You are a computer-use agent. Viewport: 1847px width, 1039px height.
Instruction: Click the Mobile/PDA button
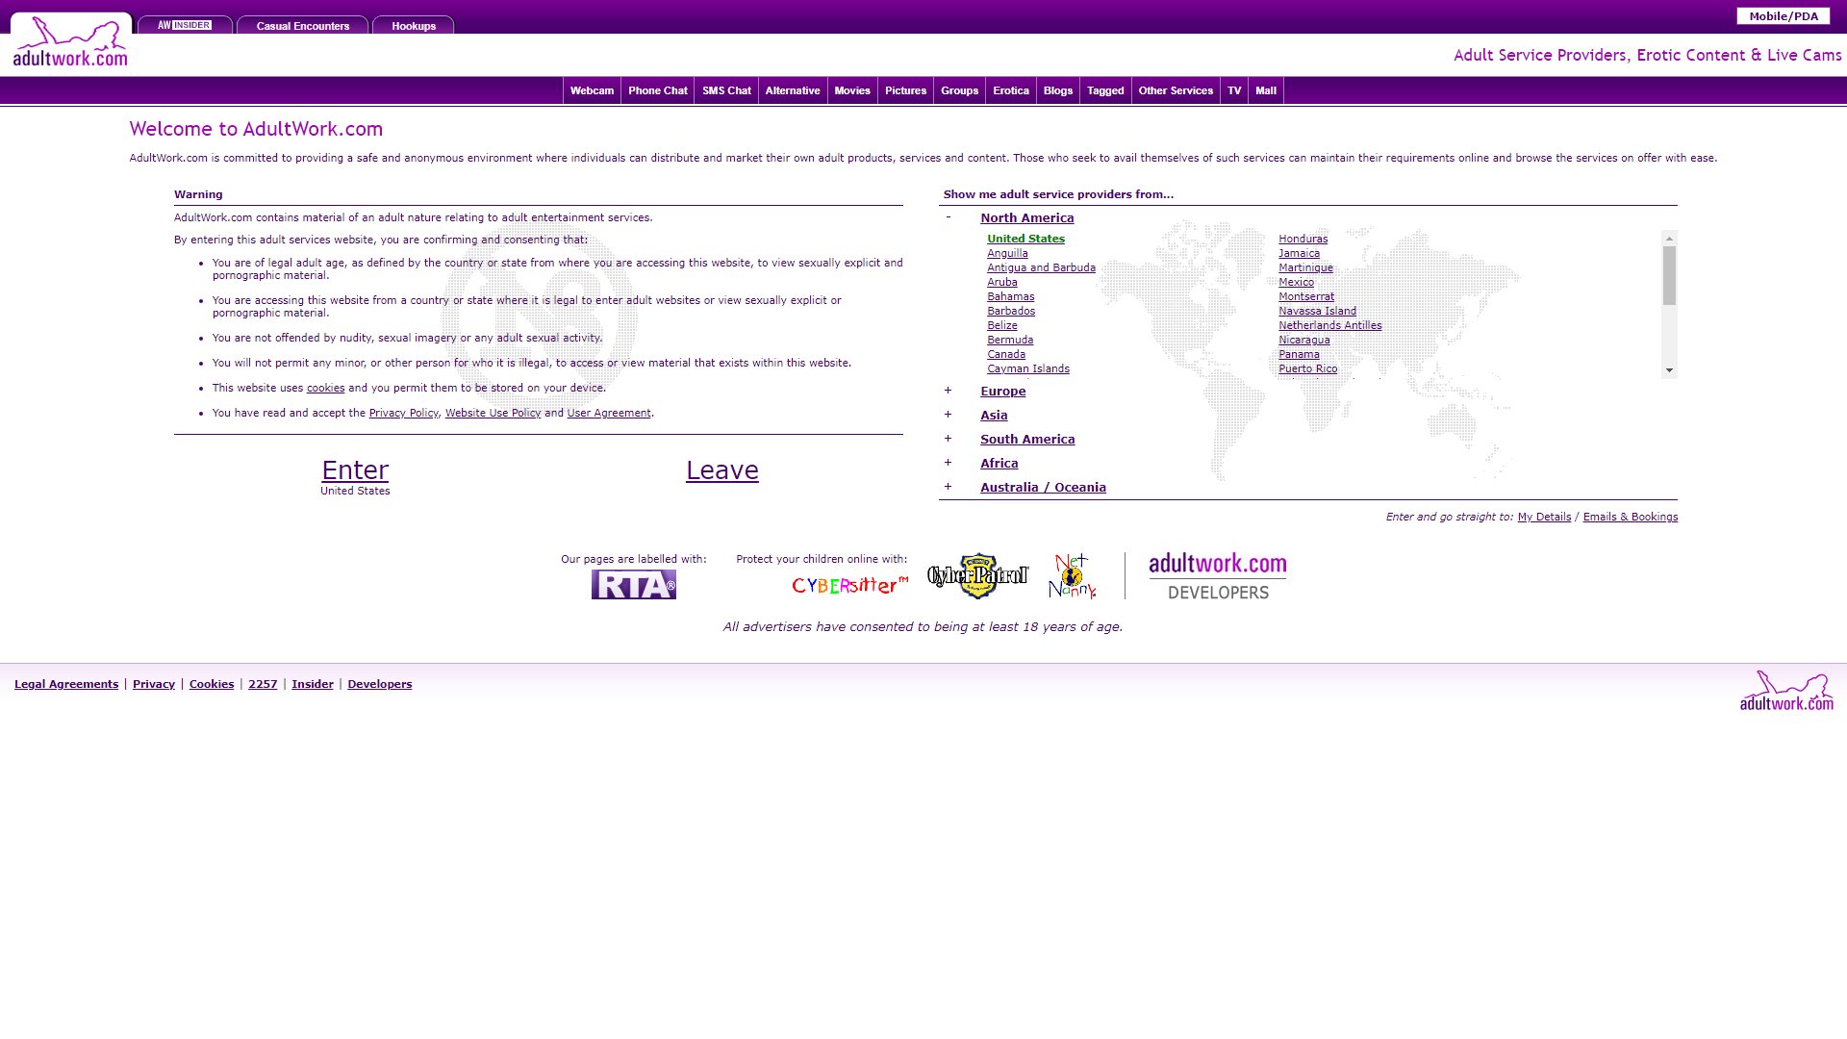tap(1784, 16)
